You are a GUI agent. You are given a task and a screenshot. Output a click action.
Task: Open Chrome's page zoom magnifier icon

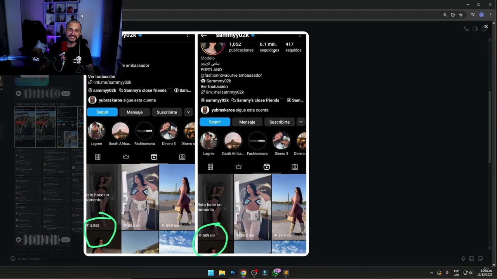click(445, 15)
